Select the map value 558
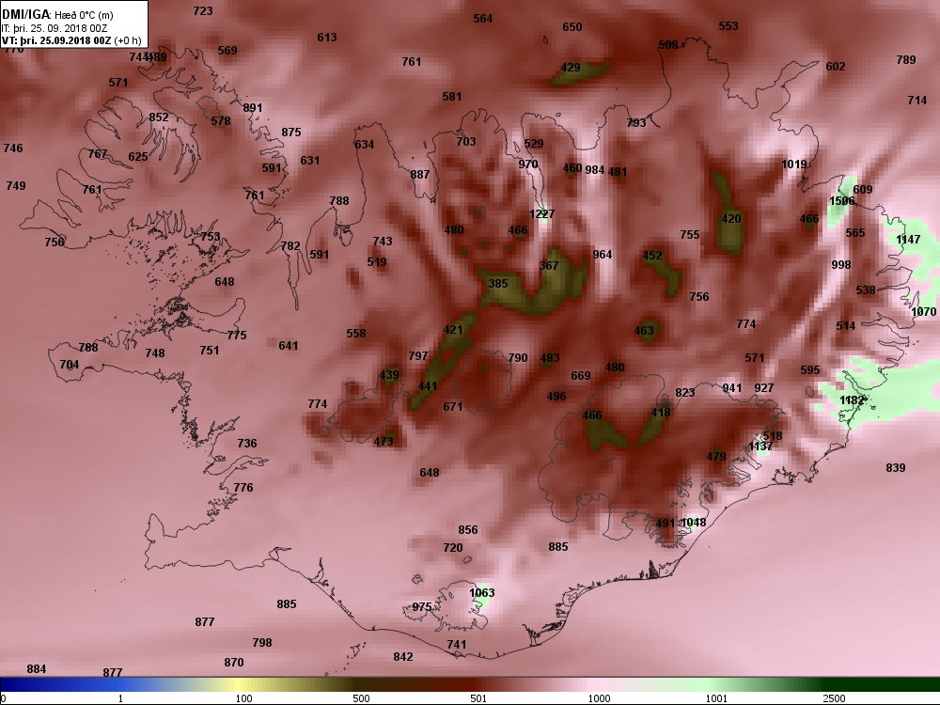Screen dimensions: 940x705 point(355,334)
